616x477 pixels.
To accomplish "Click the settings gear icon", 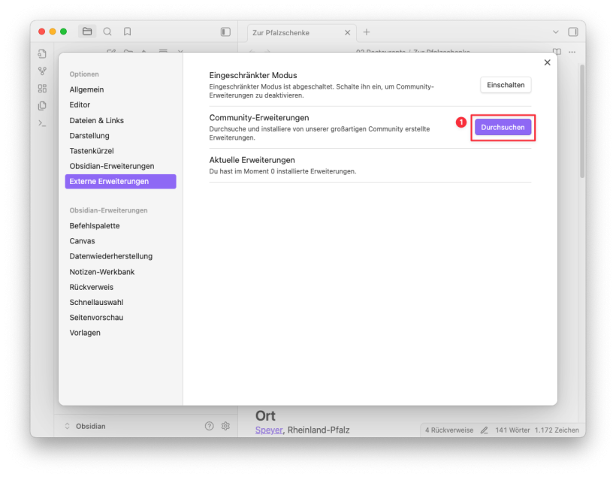I will [x=225, y=426].
